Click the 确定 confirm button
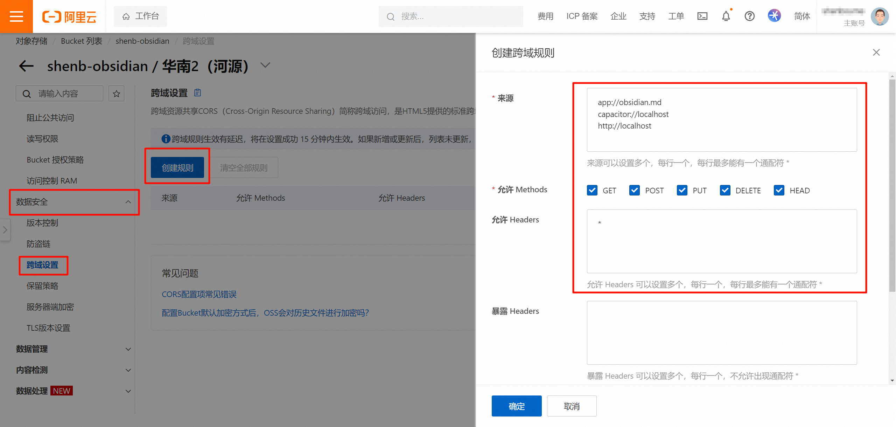 [517, 406]
